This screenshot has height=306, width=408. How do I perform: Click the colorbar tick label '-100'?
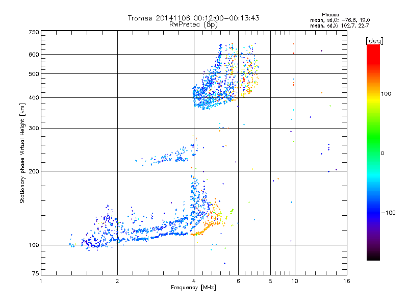coord(388,213)
